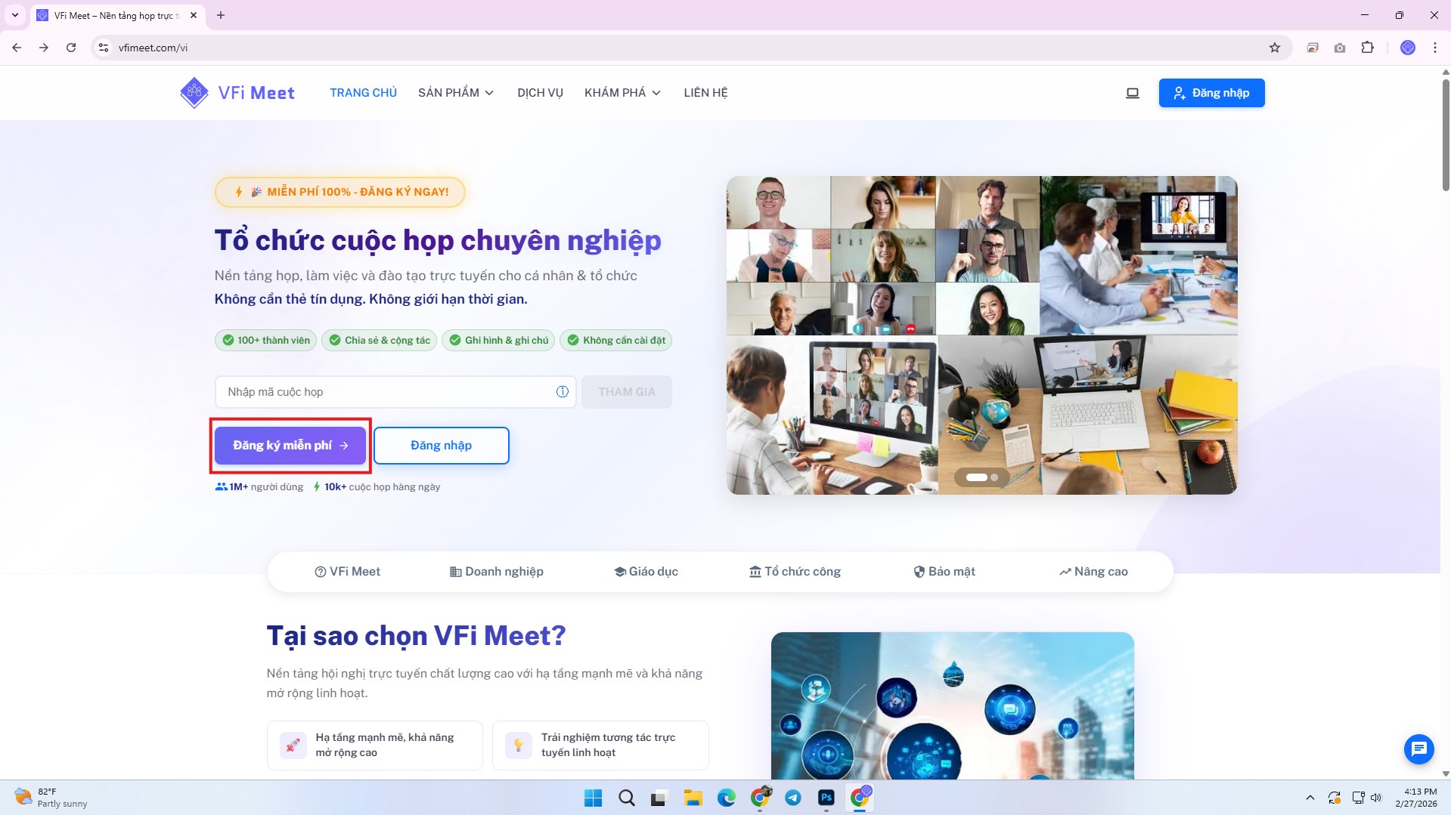Select the Bảo mật tab
Screen dimensions: 1451x815
(x=944, y=572)
